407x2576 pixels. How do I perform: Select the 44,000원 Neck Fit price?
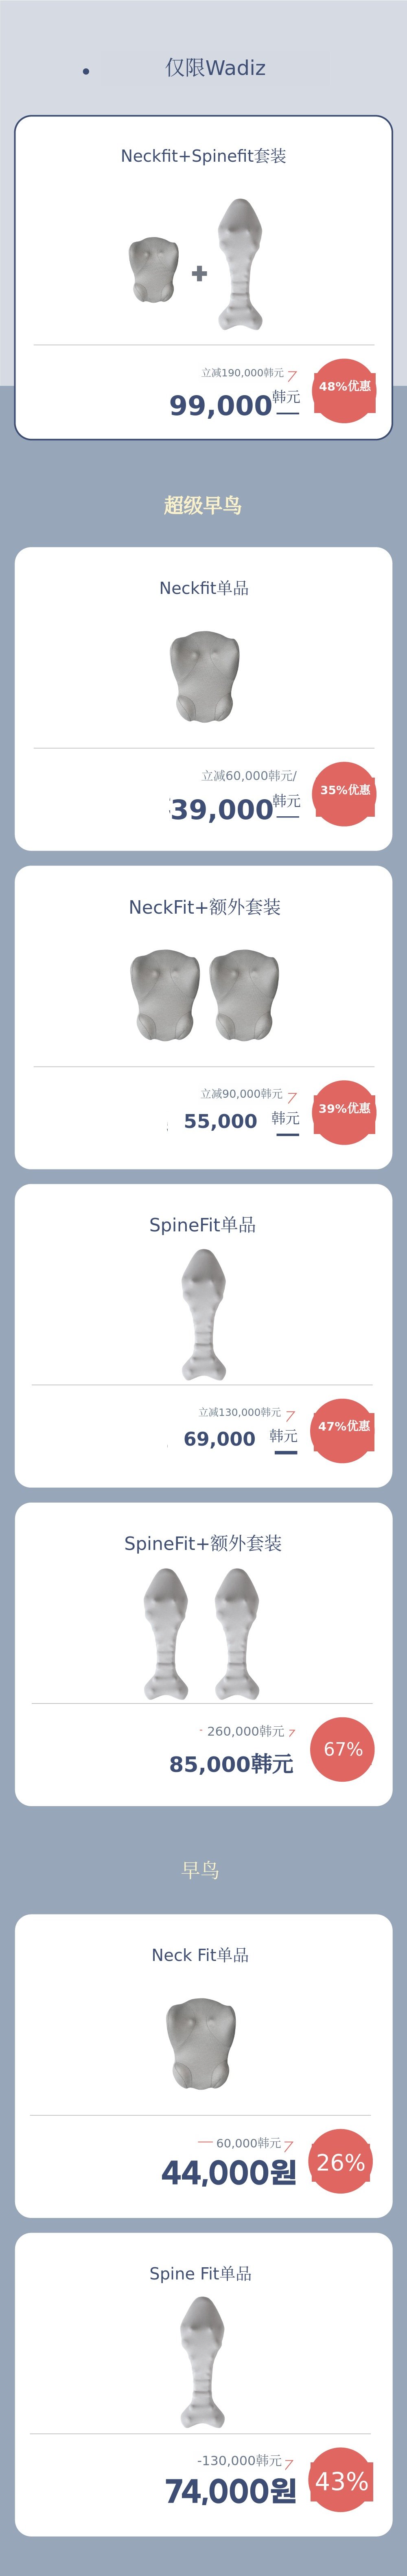point(229,2171)
